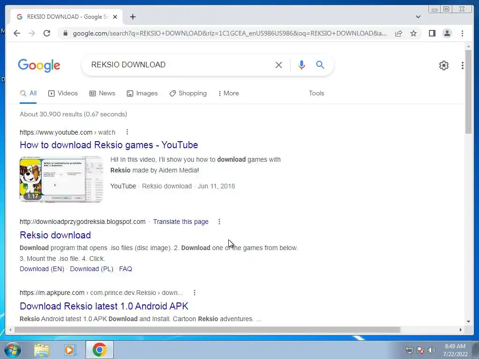Bookmark this page with the star

[414, 33]
